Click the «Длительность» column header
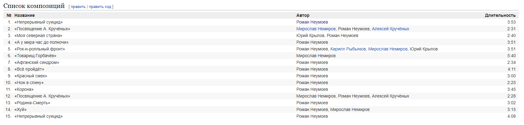524x125 pixels. click(x=500, y=15)
